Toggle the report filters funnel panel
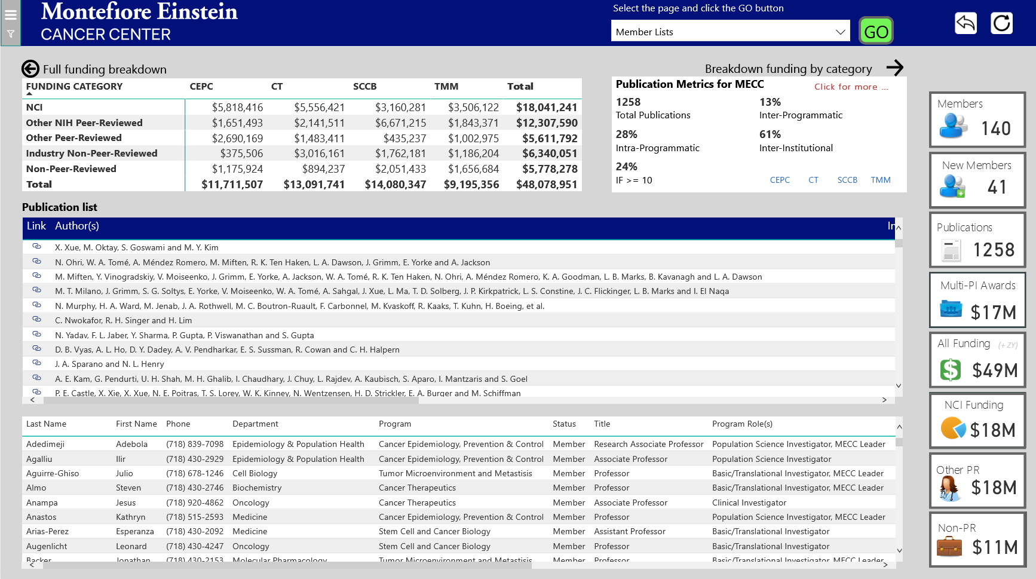This screenshot has width=1036, height=579. (x=10, y=34)
